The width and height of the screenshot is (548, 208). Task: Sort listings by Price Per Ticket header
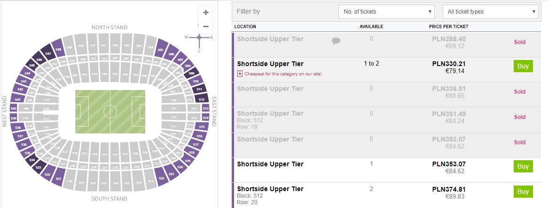(448, 27)
